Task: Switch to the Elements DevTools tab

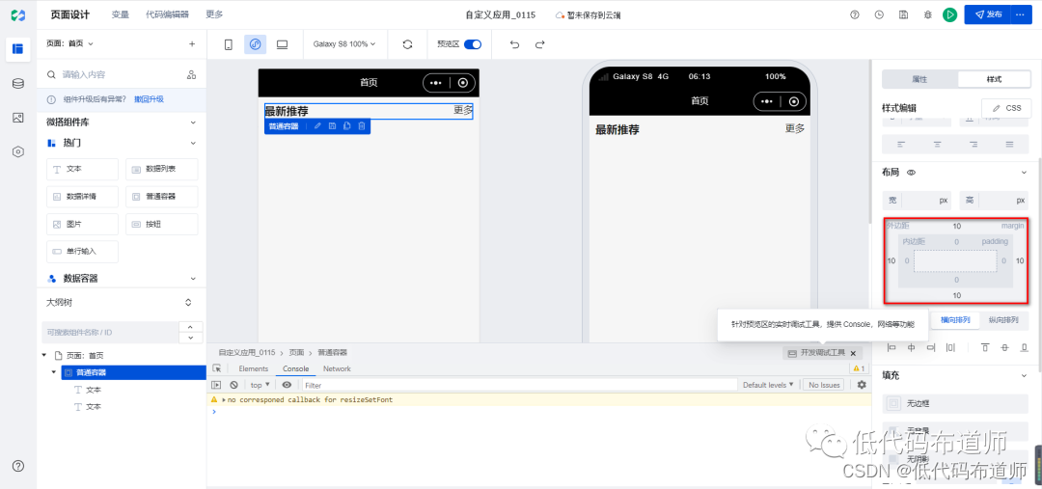Action: [x=253, y=368]
